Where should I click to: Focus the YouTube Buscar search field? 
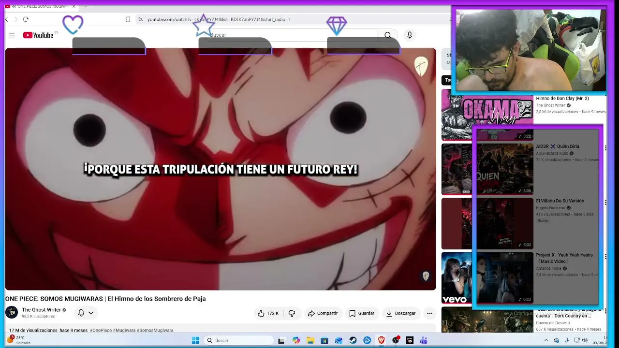[x=290, y=35]
